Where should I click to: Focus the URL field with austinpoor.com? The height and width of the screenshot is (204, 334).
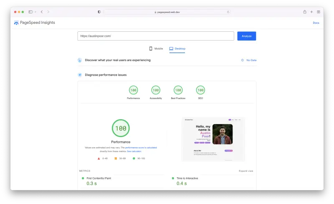[x=156, y=36]
